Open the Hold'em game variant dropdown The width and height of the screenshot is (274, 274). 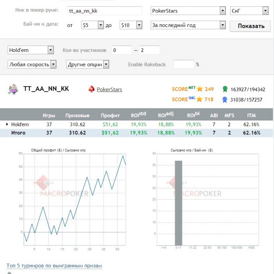coord(31,50)
